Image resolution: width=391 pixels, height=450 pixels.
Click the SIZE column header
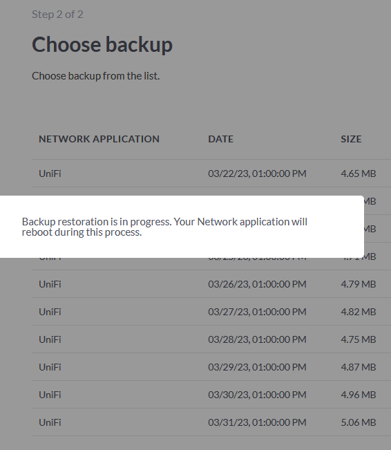351,139
